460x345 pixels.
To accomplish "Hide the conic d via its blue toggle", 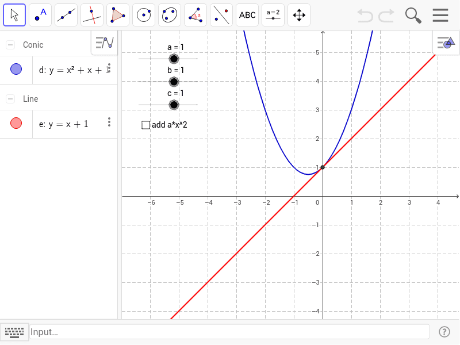I will pyautogui.click(x=16, y=69).
